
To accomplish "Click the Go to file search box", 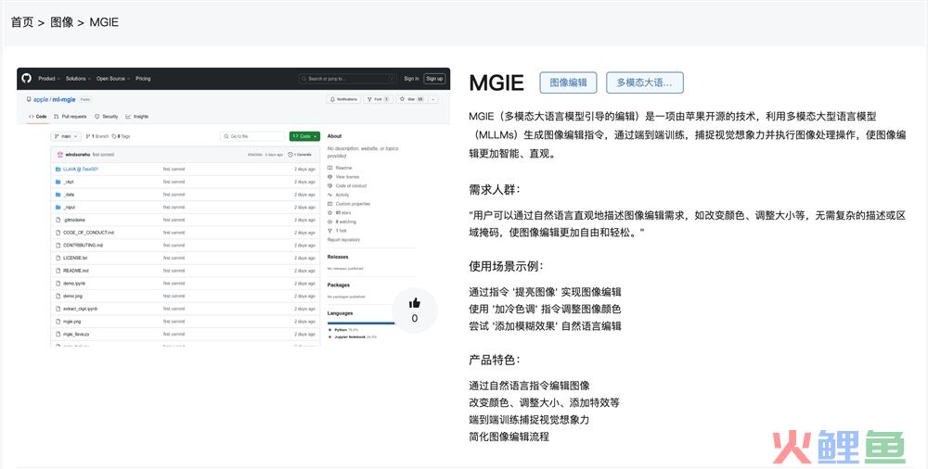I will tap(252, 136).
